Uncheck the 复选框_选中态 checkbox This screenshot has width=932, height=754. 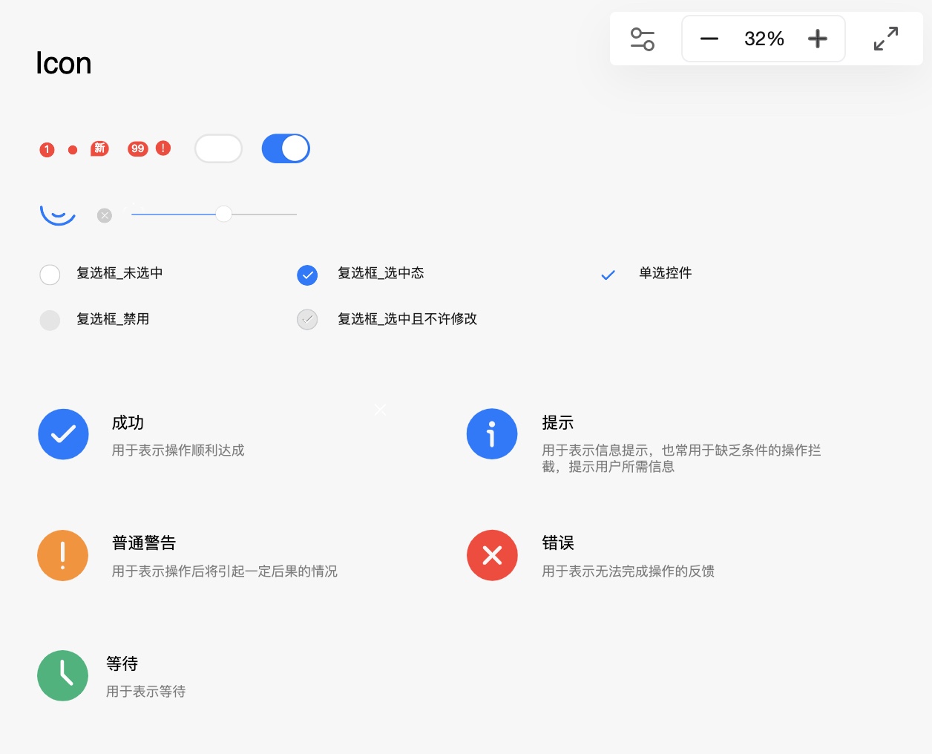tap(307, 275)
